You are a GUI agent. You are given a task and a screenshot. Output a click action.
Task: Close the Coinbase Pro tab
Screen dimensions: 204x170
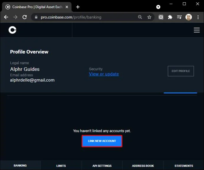pyautogui.click(x=67, y=7)
